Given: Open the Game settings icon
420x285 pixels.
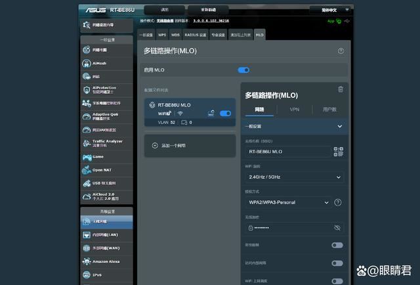Looking at the screenshot, I should pos(88,157).
